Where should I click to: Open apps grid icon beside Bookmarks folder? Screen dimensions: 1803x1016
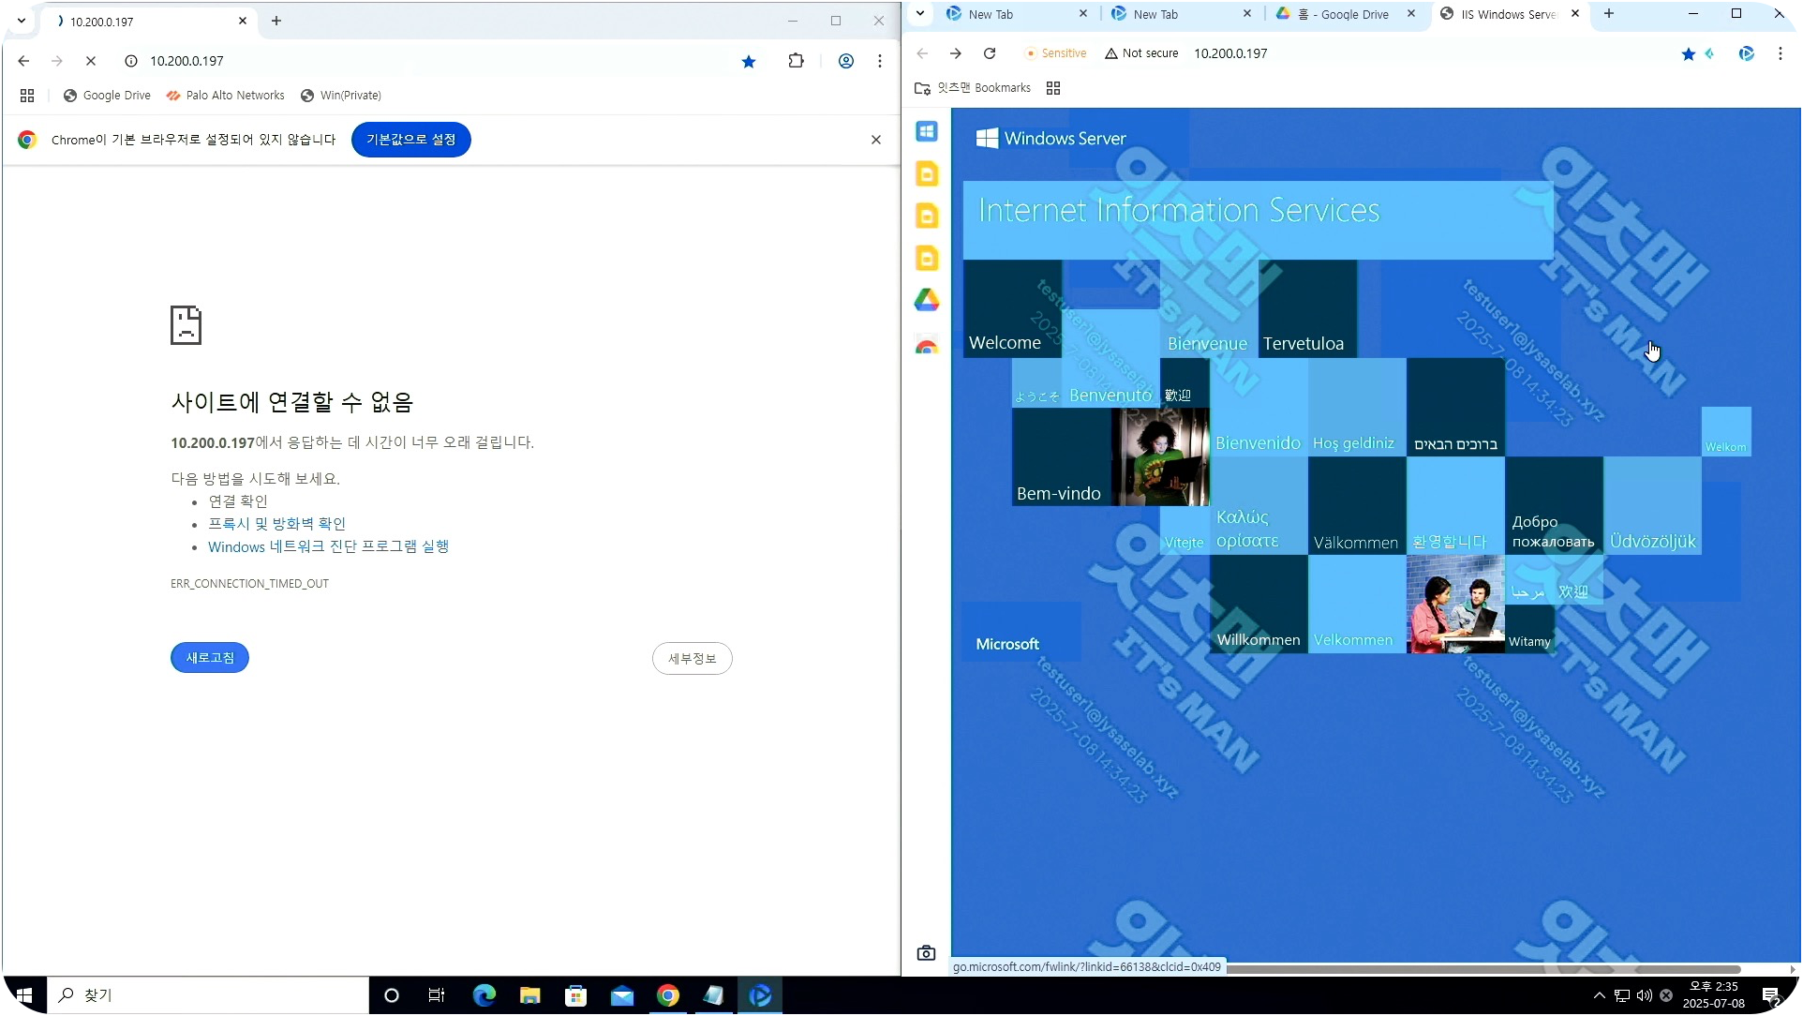tap(1053, 88)
